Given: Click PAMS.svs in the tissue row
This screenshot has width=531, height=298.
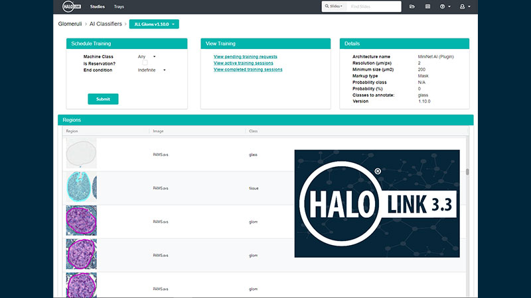Looking at the screenshot, I should (161, 188).
